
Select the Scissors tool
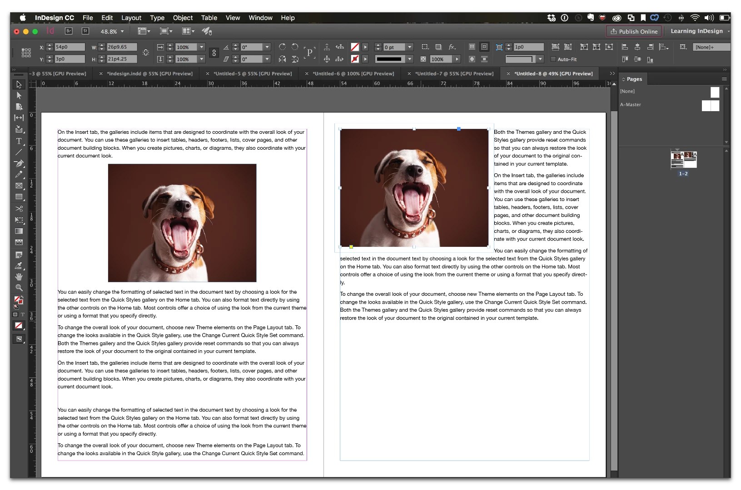[19, 209]
